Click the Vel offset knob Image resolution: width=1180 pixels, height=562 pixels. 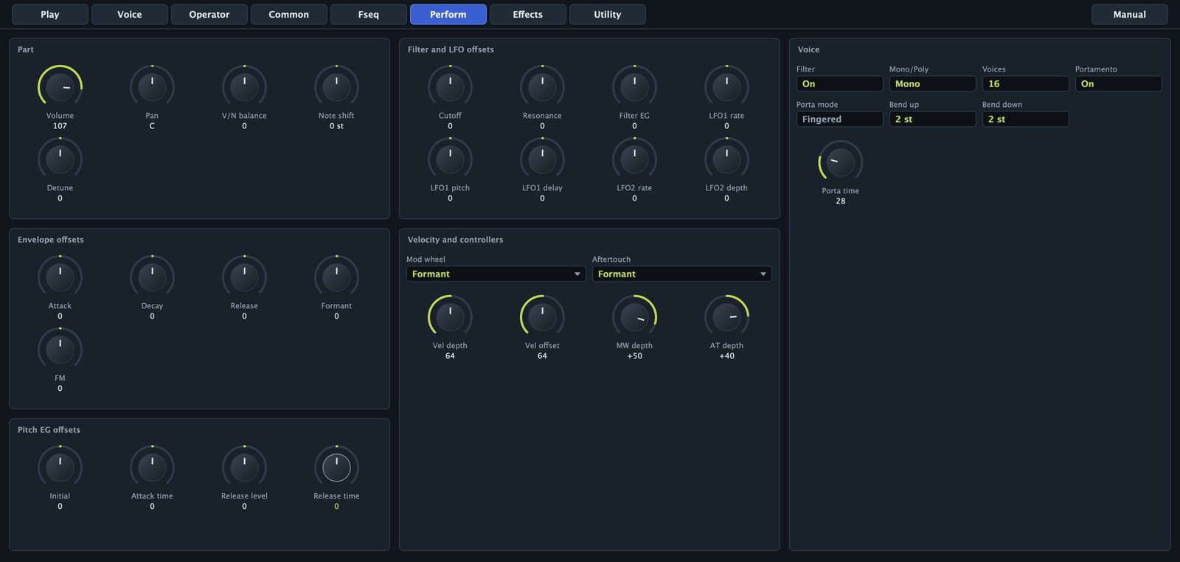click(542, 317)
